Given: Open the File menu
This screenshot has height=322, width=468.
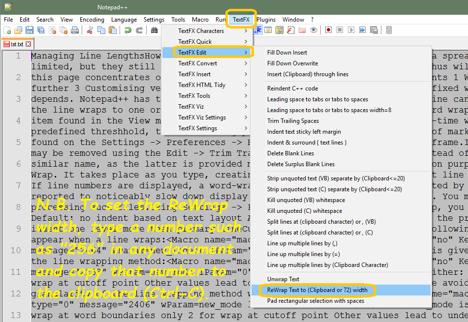Looking at the screenshot, I should [x=8, y=20].
